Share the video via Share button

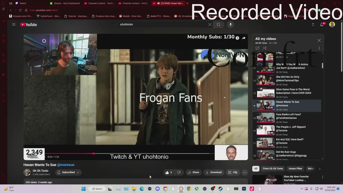(193, 172)
